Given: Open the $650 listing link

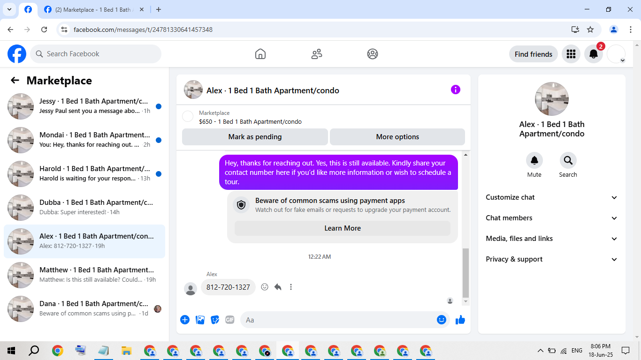Looking at the screenshot, I should [x=250, y=122].
